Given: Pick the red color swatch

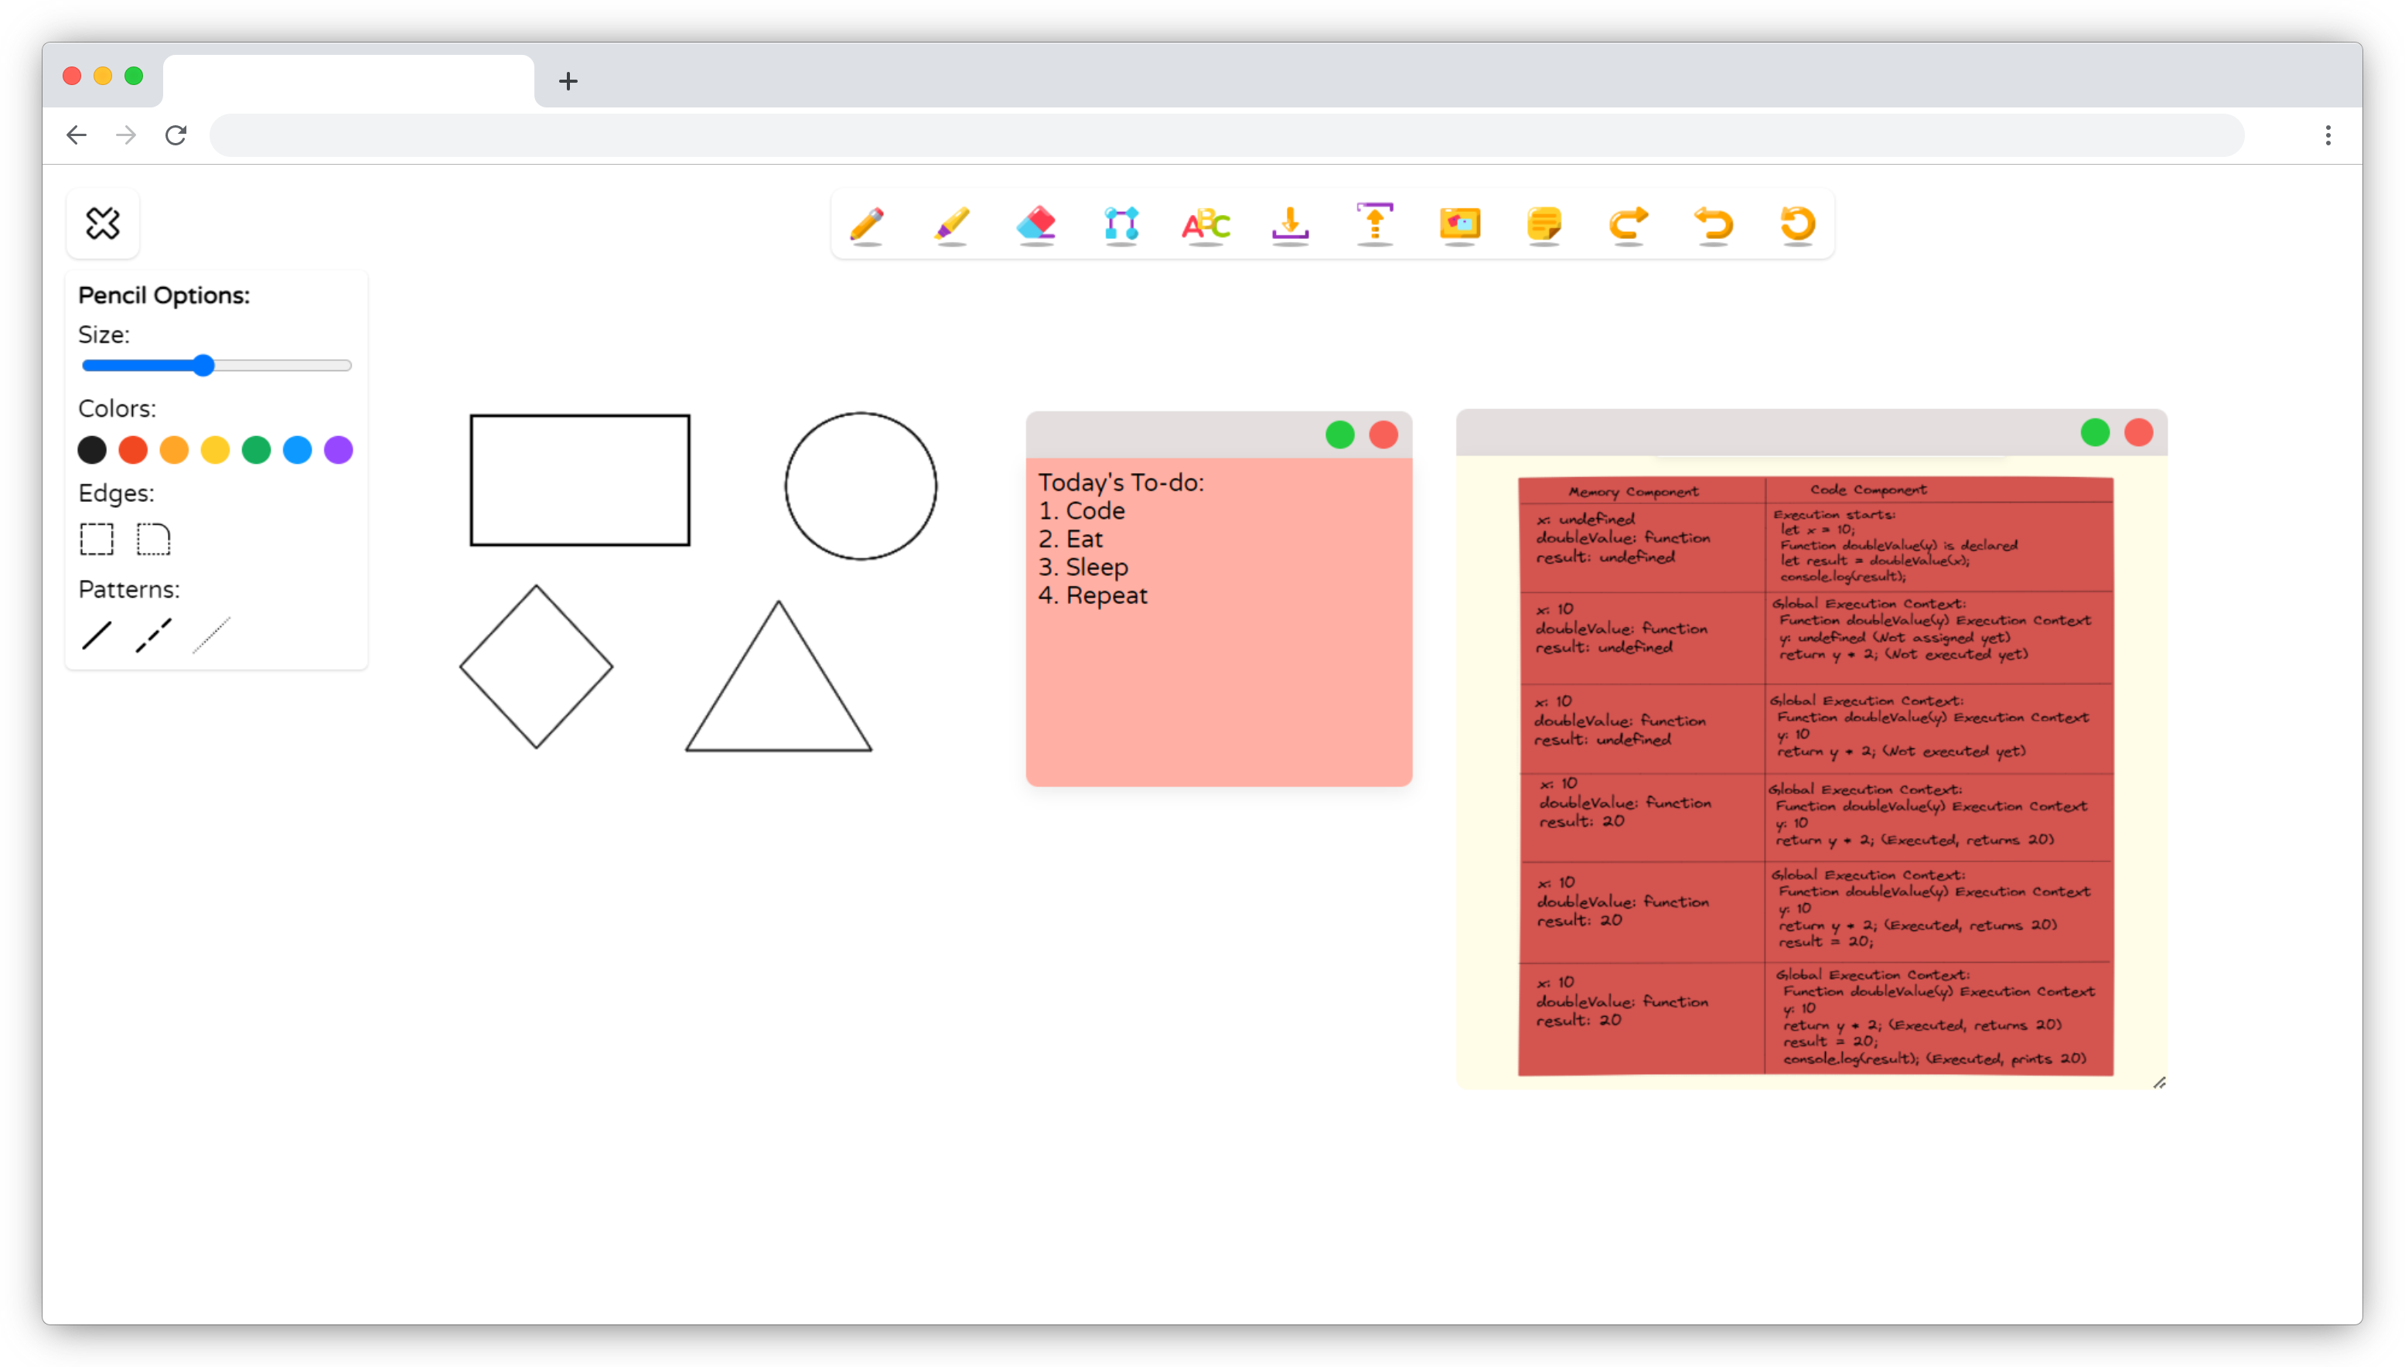Looking at the screenshot, I should coord(133,450).
